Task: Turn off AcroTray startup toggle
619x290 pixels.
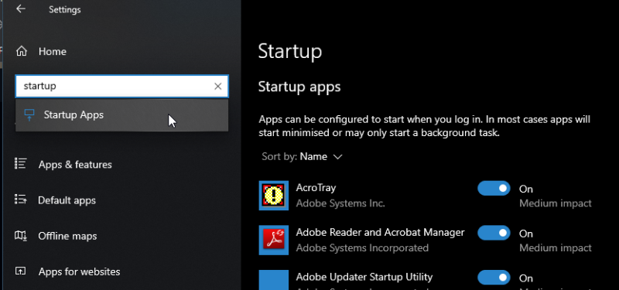Action: [494, 189]
